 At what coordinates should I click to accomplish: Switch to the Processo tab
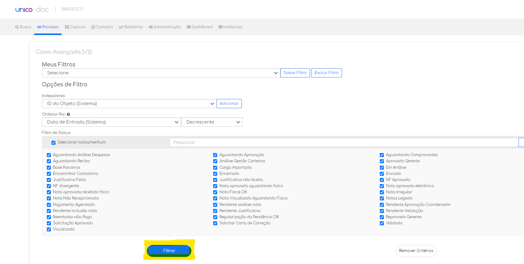pyautogui.click(x=48, y=27)
